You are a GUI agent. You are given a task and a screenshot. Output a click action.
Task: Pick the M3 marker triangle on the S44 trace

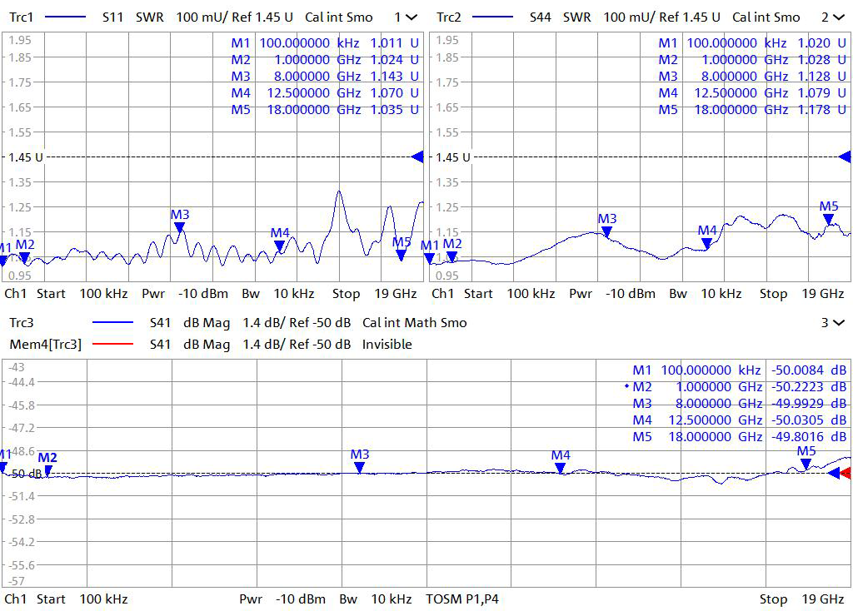pyautogui.click(x=607, y=231)
